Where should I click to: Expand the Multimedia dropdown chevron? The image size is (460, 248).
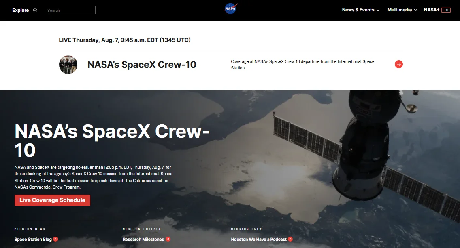click(415, 10)
